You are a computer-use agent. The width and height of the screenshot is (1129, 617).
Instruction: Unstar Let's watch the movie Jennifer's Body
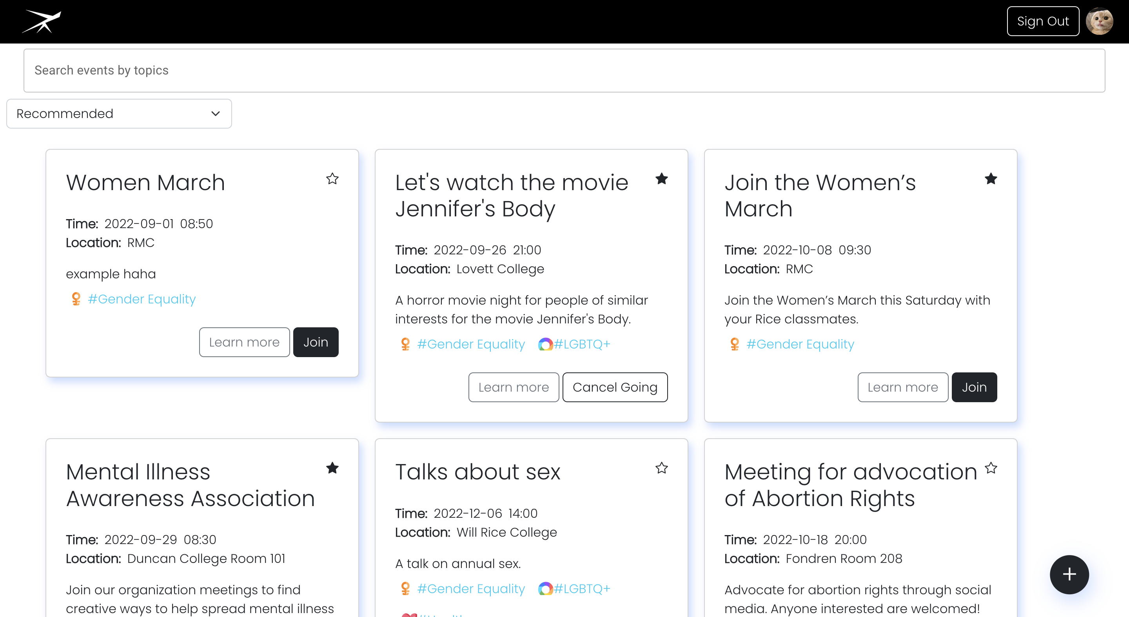[661, 179]
